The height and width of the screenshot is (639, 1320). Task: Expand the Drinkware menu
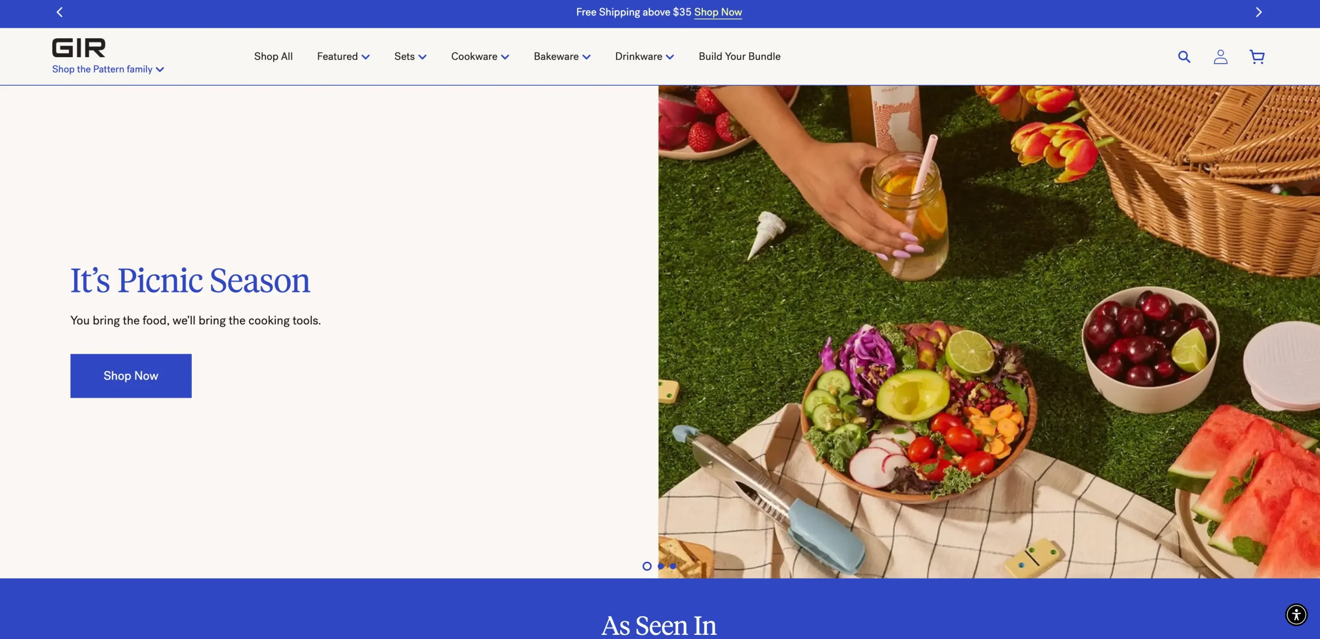pos(644,56)
